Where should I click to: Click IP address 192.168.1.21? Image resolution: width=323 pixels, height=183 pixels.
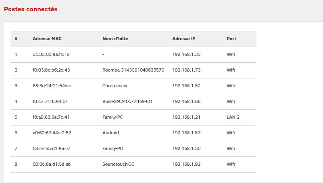[186, 117]
